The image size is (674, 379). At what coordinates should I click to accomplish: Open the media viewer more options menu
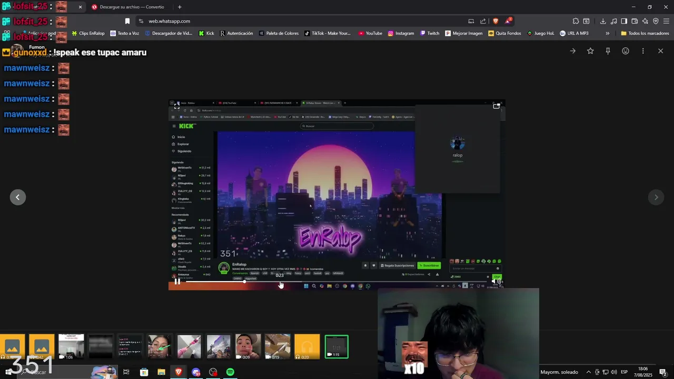pos(643,51)
